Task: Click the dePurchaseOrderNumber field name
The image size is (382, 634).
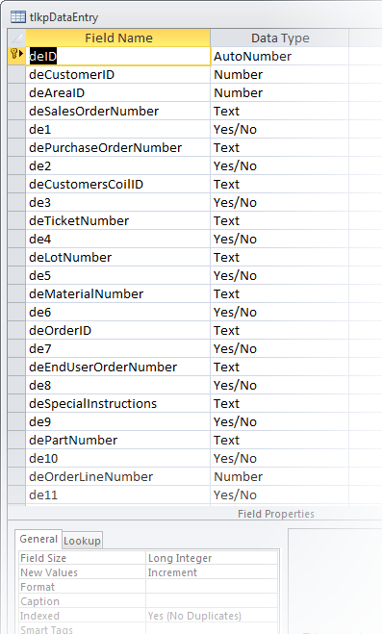Action: pos(118,148)
